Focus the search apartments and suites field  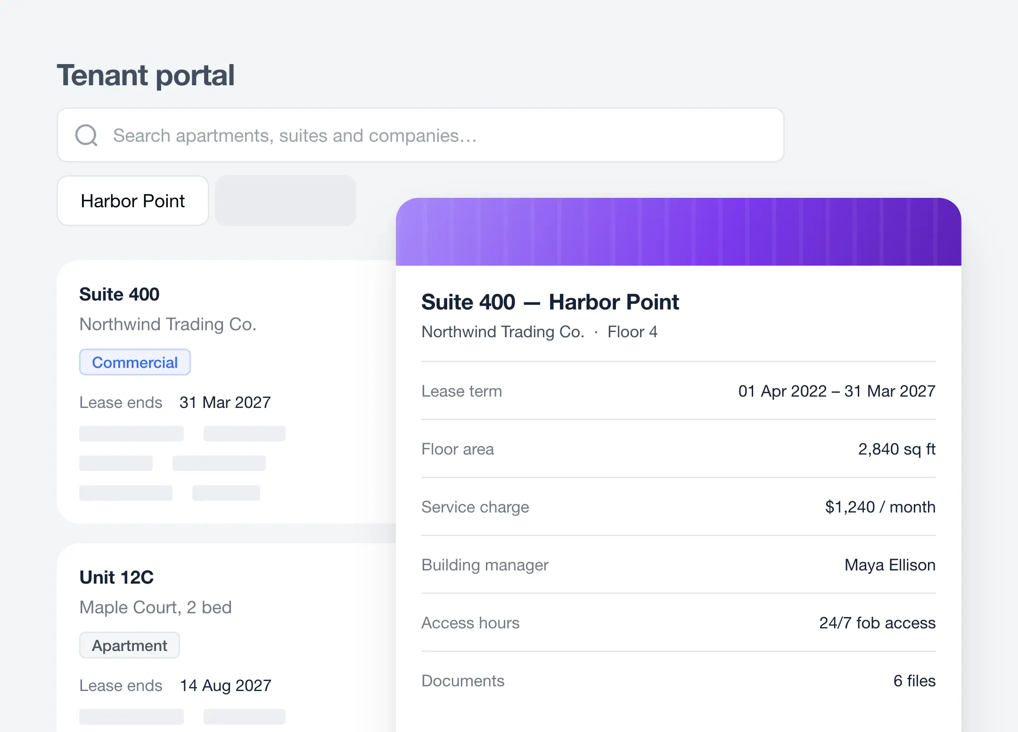coord(420,135)
